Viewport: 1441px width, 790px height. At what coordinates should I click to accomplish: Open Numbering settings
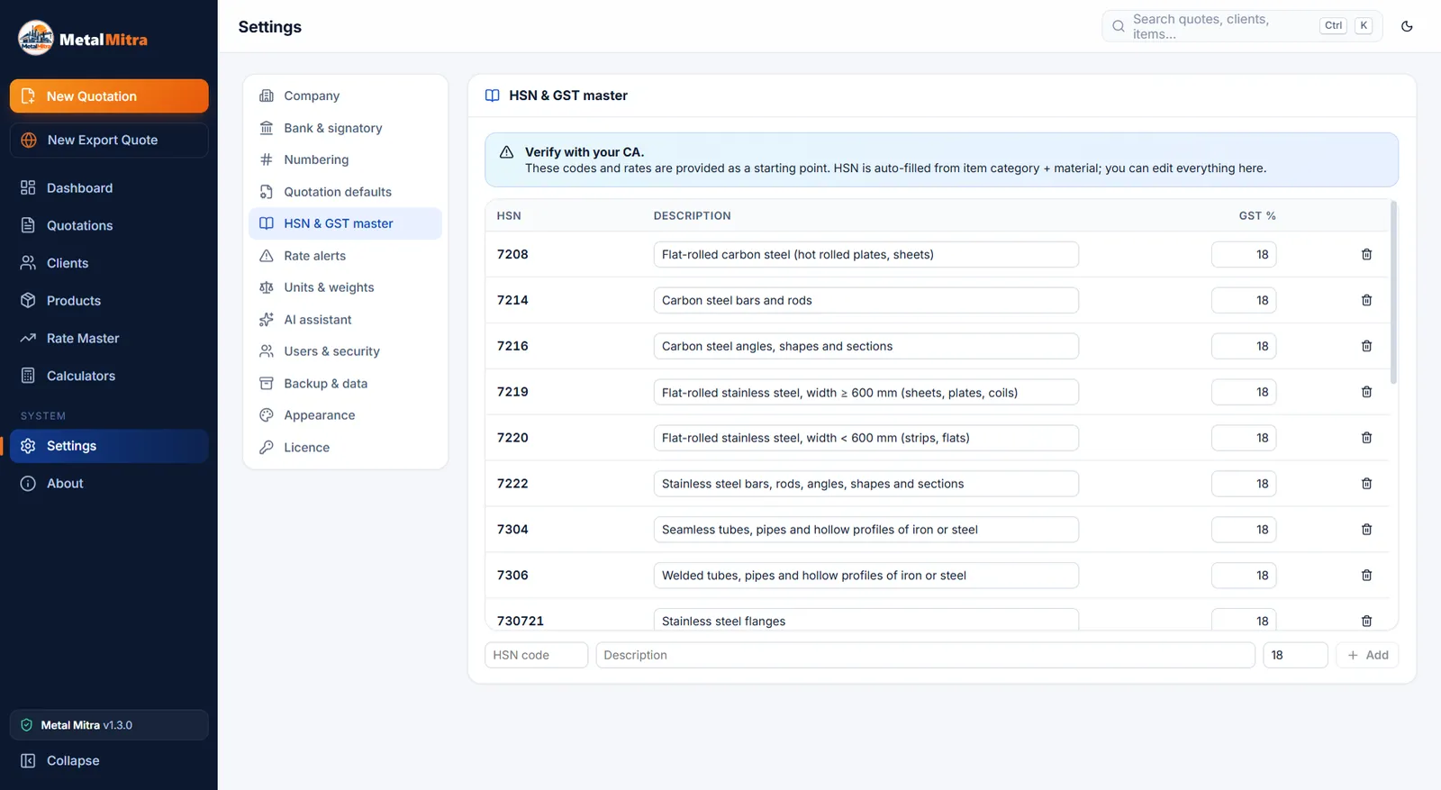(x=345, y=160)
